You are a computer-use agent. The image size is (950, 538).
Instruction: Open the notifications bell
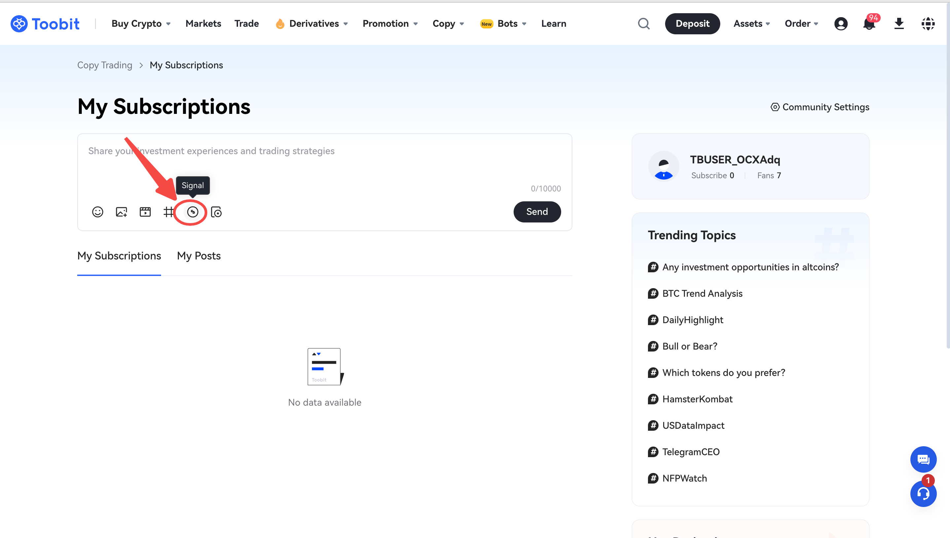[x=869, y=24]
